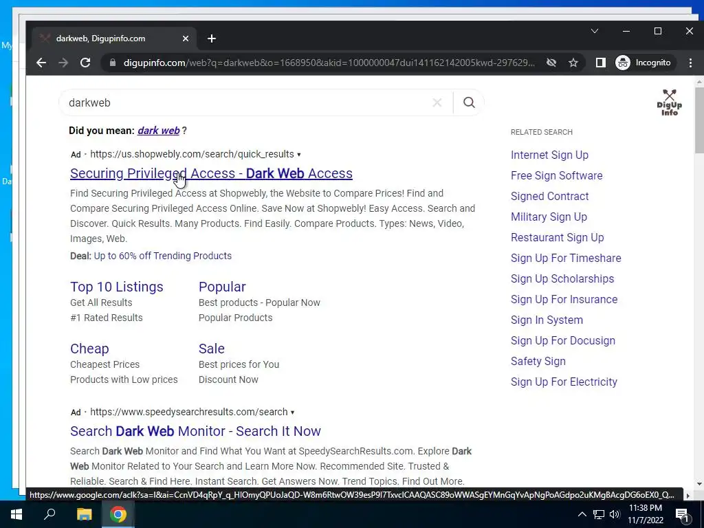Show hidden system tray icons
Screen dimensions: 704x528
[x=582, y=514]
